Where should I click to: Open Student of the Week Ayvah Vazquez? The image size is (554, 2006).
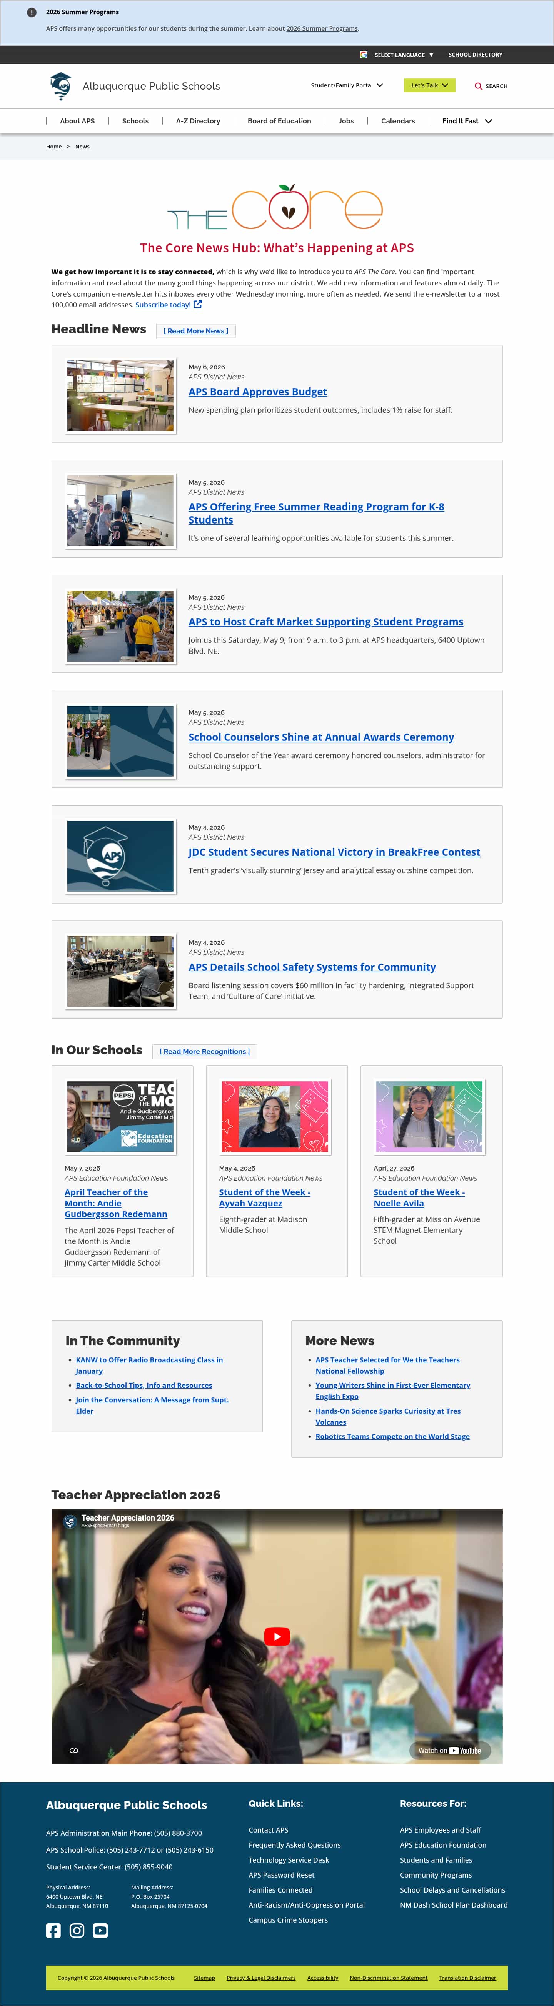(x=265, y=1198)
